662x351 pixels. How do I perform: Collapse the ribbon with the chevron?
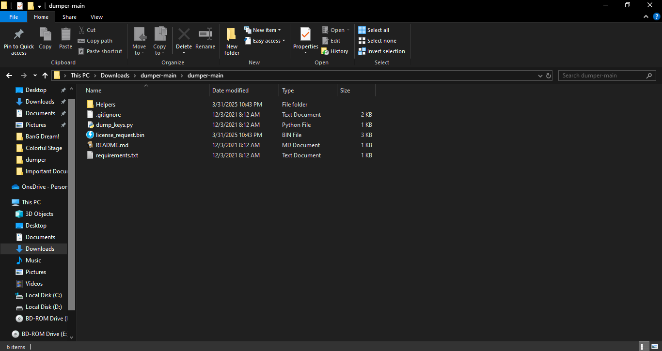coord(646,16)
